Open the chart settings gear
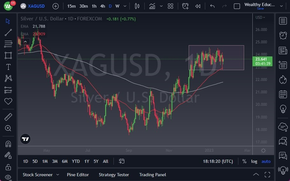 [263, 150]
